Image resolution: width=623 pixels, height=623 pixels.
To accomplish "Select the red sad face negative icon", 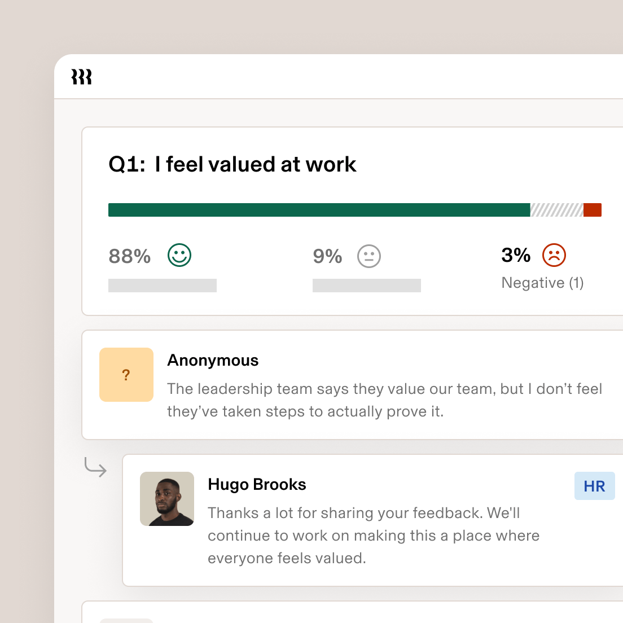I will point(554,255).
